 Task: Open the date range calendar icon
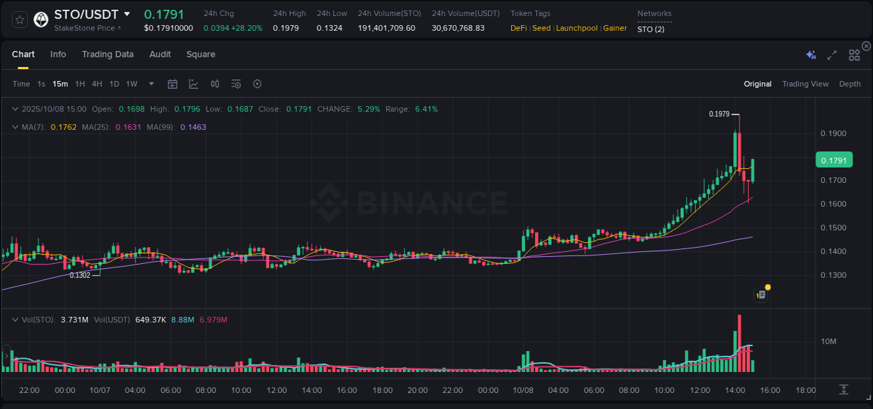click(x=173, y=84)
